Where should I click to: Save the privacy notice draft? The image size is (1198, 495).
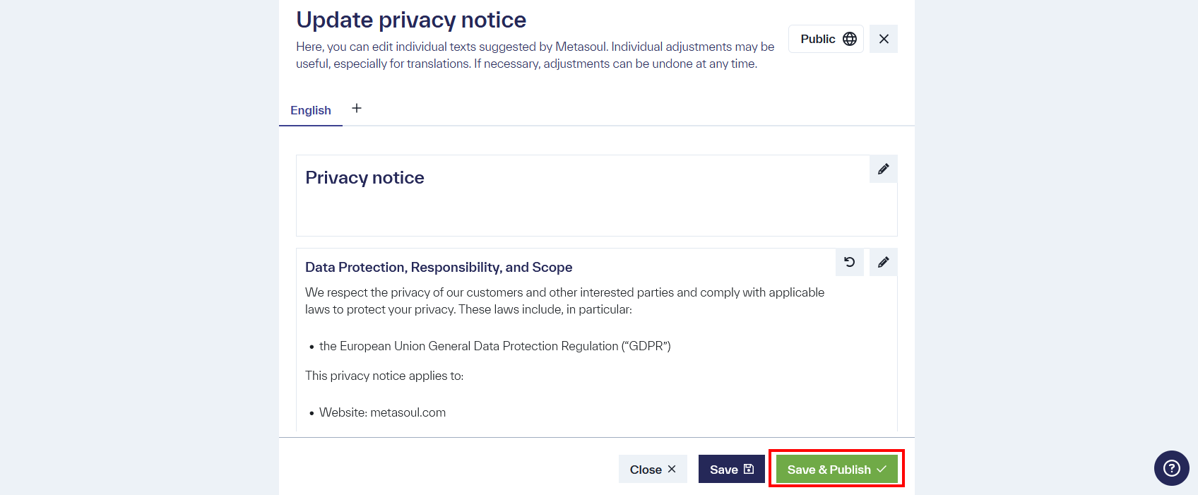pos(731,468)
